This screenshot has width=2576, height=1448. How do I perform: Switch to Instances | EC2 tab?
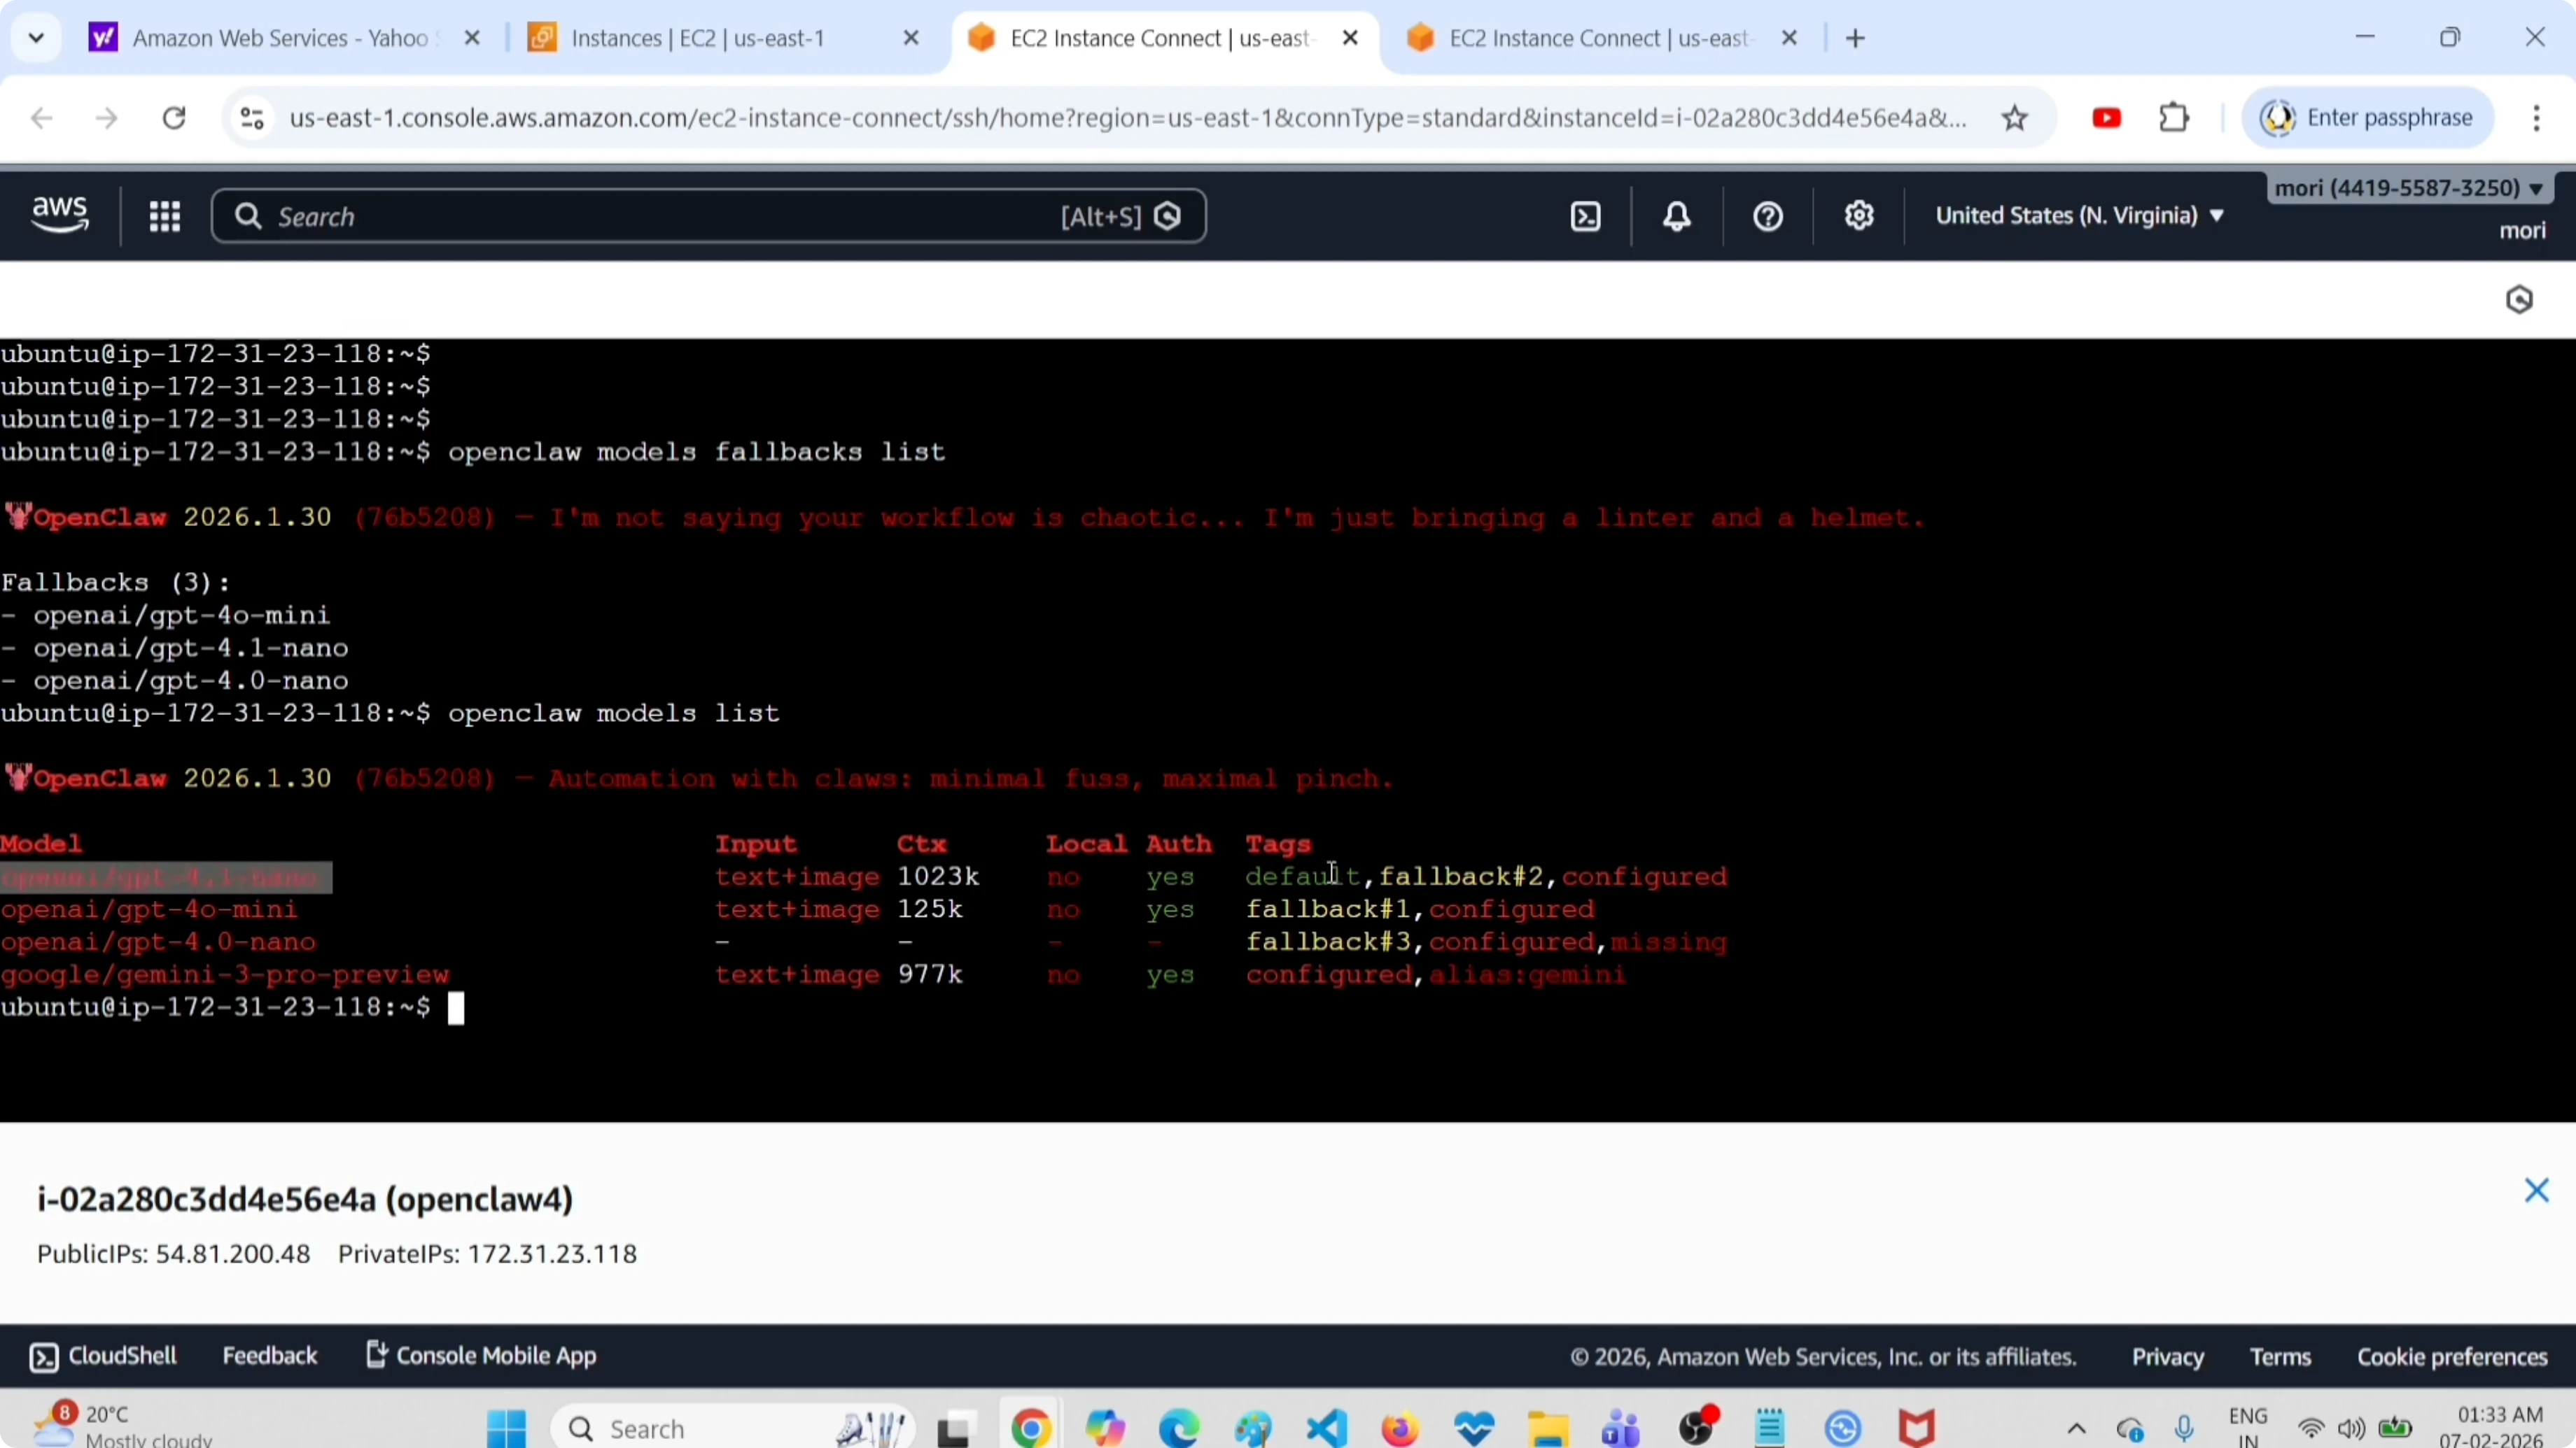pyautogui.click(x=697, y=38)
